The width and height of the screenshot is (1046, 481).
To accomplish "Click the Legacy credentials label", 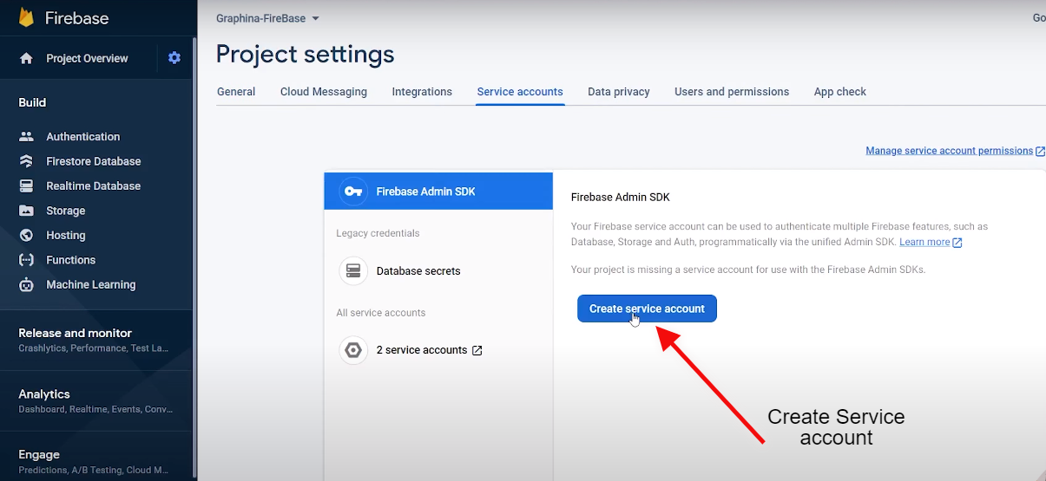I will coord(378,233).
